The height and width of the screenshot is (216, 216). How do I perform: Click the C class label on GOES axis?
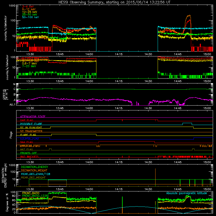click(15, 89)
